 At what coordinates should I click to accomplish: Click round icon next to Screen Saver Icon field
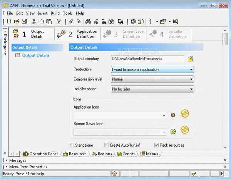173,131
